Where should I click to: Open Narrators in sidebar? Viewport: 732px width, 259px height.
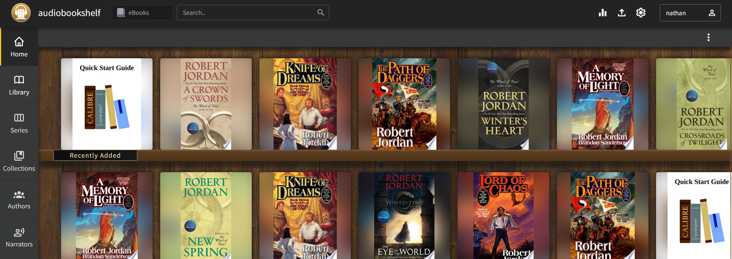pyautogui.click(x=19, y=237)
